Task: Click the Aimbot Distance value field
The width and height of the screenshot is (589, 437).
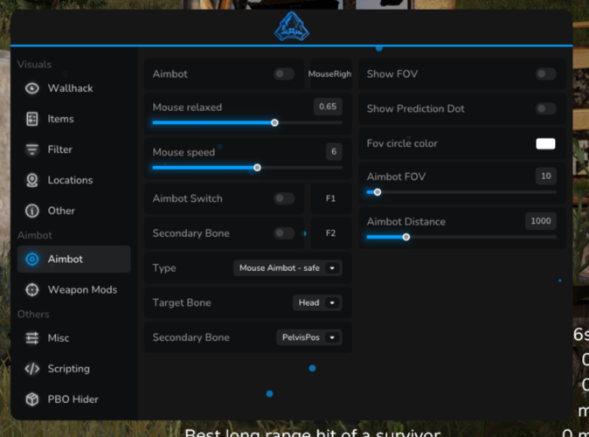Action: click(540, 221)
